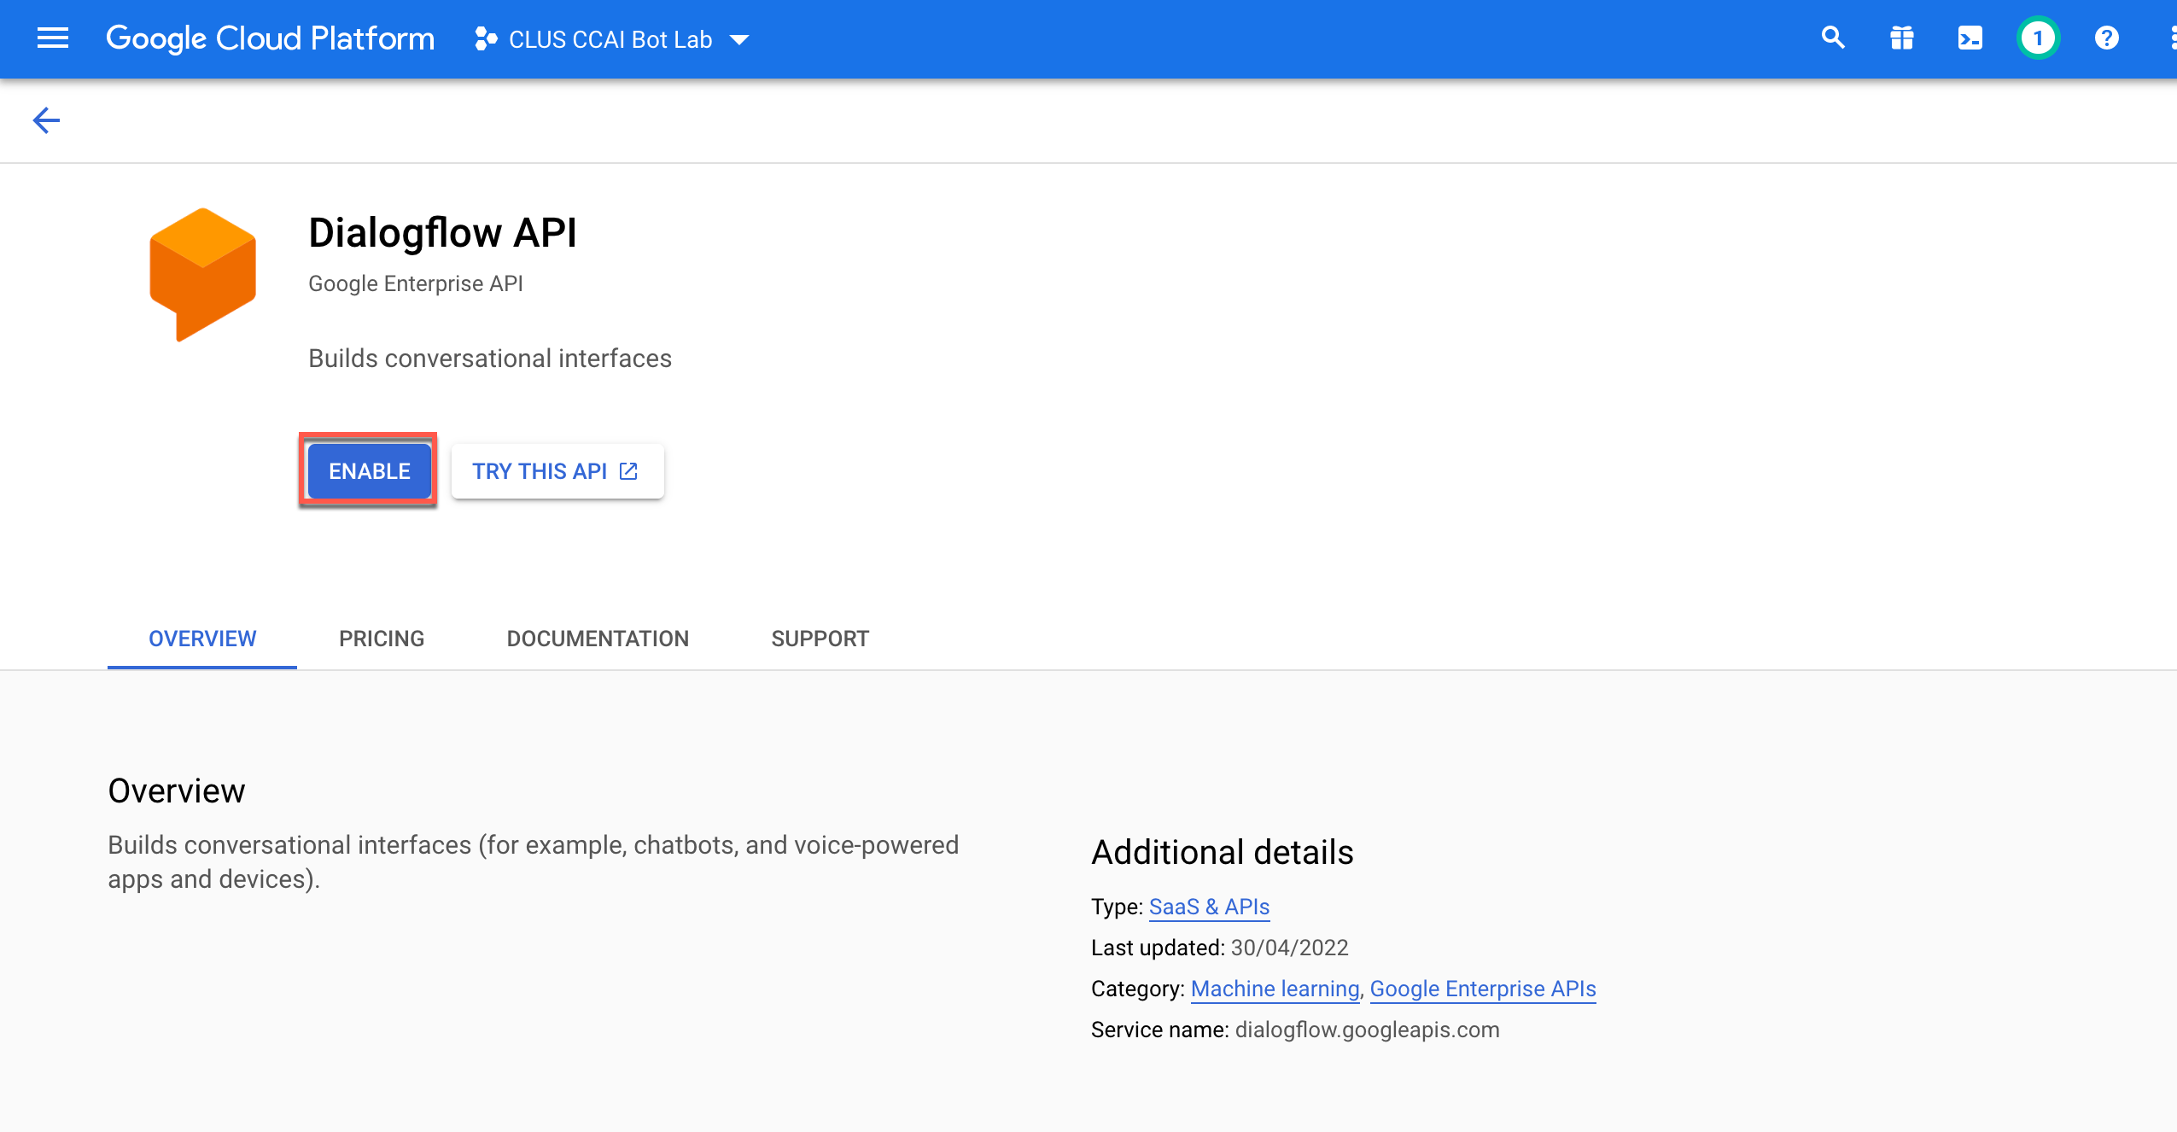Click the Google Cloud Platform title
Viewport: 2177px width, 1132px height.
click(270, 39)
